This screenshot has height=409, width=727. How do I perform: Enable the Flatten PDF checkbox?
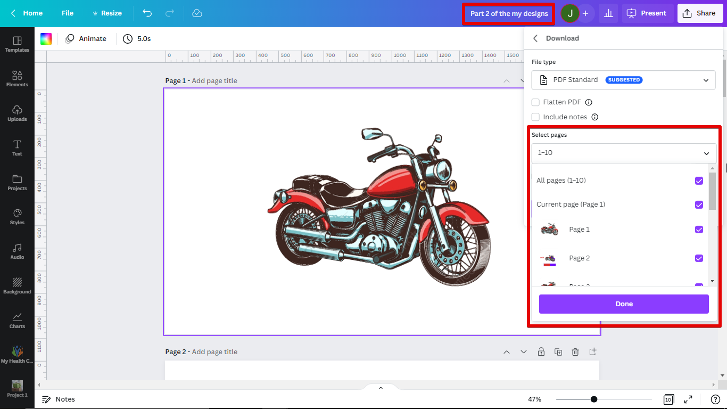click(535, 102)
